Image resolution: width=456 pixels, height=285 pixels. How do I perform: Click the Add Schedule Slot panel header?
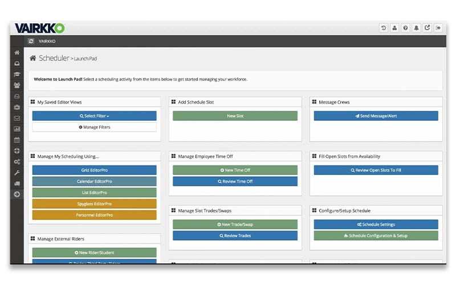[235, 102]
